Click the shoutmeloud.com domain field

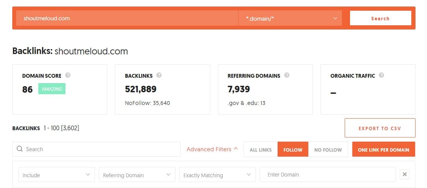tap(127, 18)
